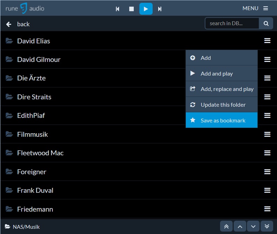Jump to bottom of list
The width and height of the screenshot is (277, 234).
[x=267, y=226]
